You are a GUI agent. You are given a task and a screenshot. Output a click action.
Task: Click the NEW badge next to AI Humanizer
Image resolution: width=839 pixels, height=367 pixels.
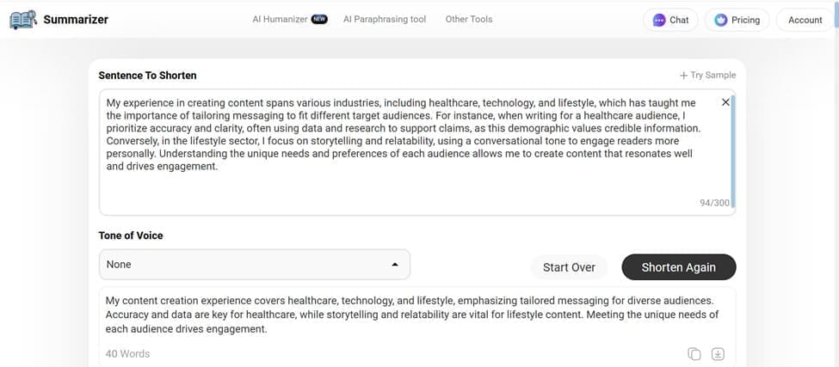pyautogui.click(x=319, y=19)
